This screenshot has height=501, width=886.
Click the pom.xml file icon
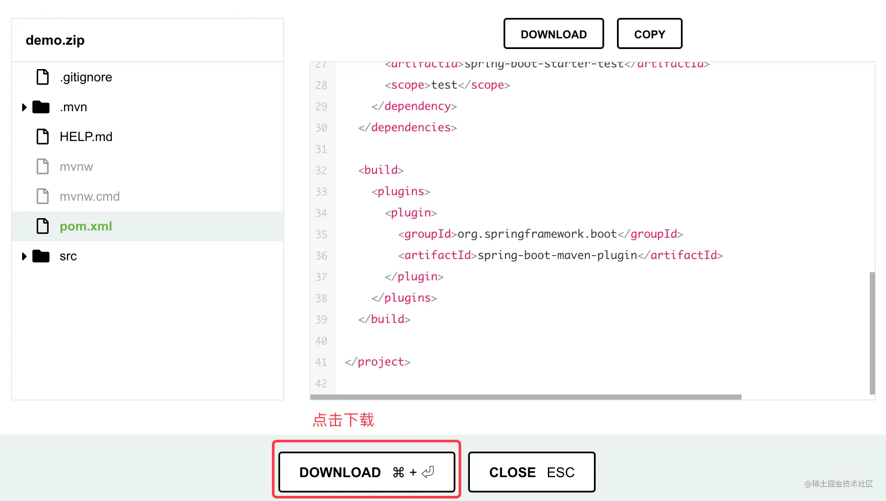pyautogui.click(x=43, y=226)
